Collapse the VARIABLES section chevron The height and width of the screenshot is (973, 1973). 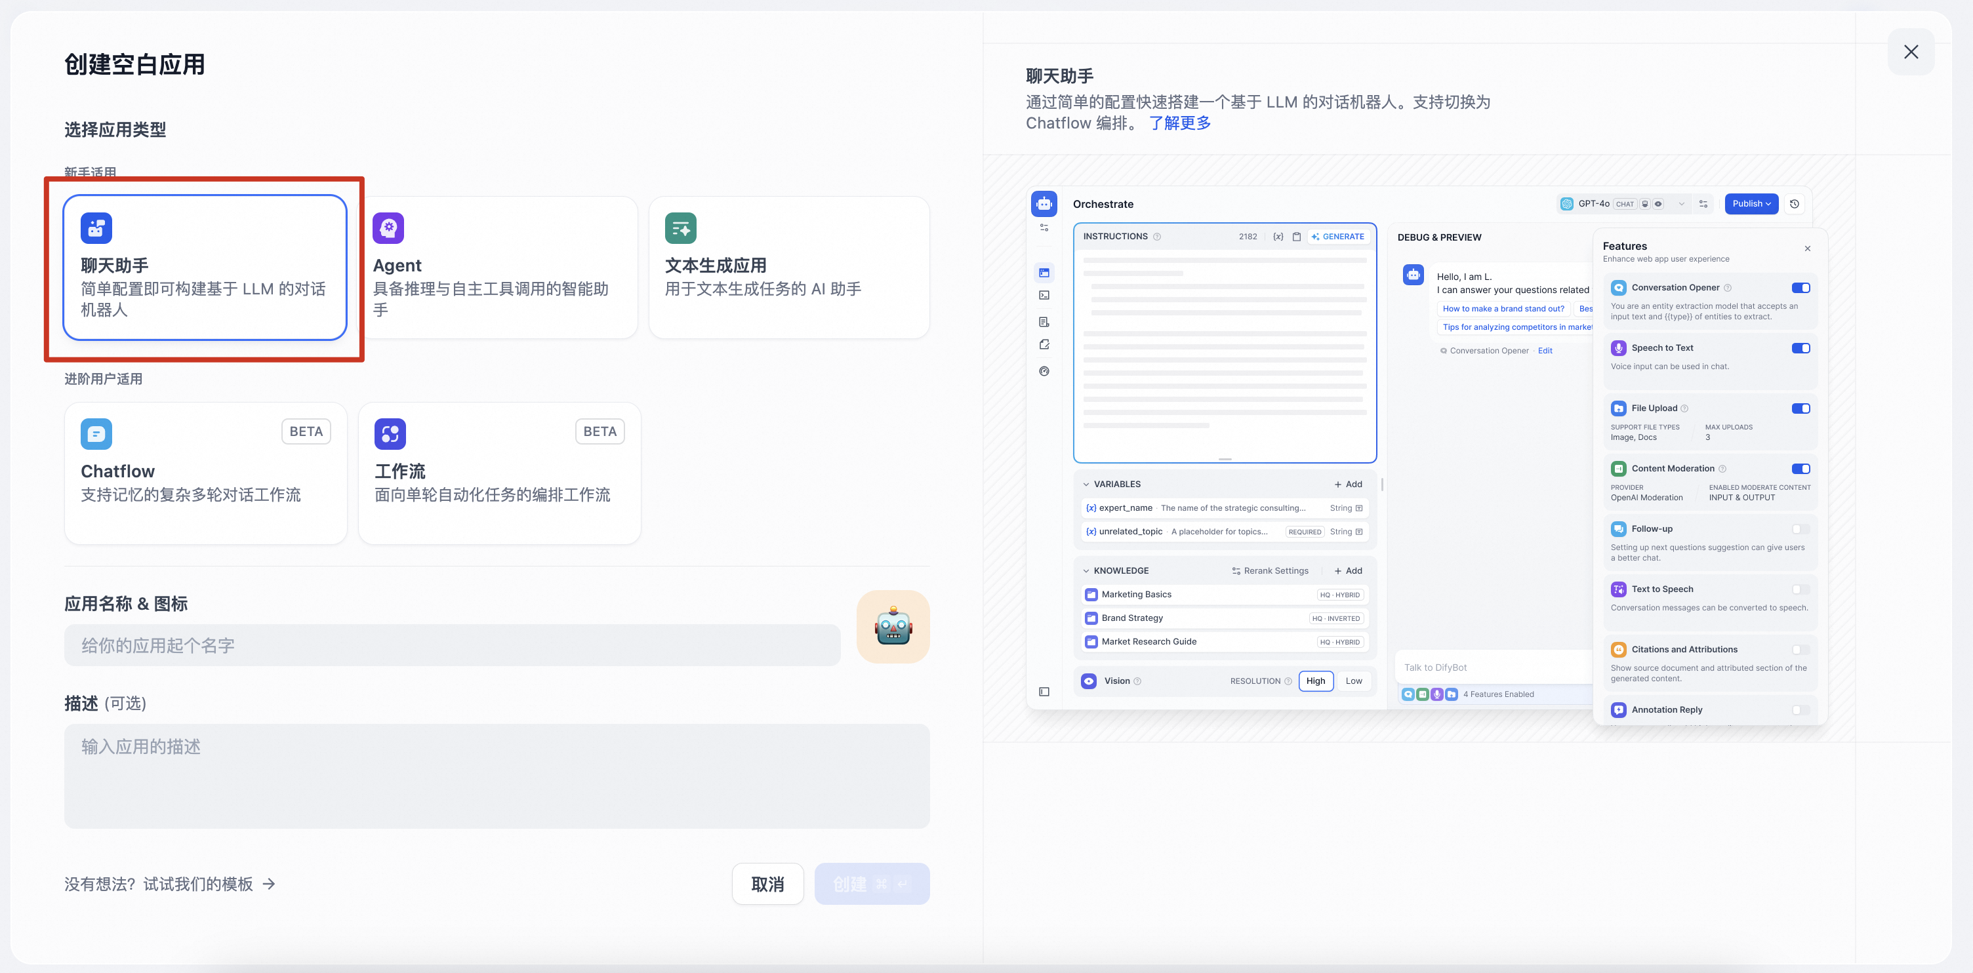(1086, 484)
